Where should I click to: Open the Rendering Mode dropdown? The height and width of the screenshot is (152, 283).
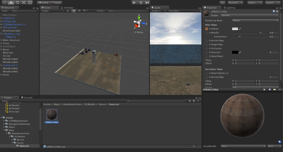point(255,20)
